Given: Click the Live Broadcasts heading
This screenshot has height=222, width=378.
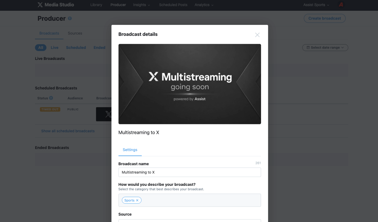Looking at the screenshot, I should tap(50, 59).
